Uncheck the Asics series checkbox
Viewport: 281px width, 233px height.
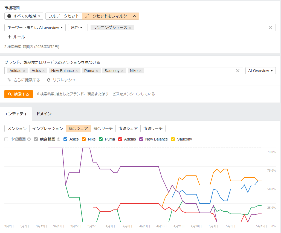click(x=65, y=139)
